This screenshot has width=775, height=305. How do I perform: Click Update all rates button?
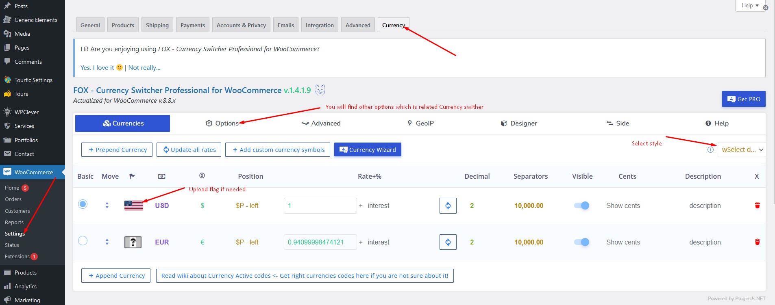coord(189,149)
